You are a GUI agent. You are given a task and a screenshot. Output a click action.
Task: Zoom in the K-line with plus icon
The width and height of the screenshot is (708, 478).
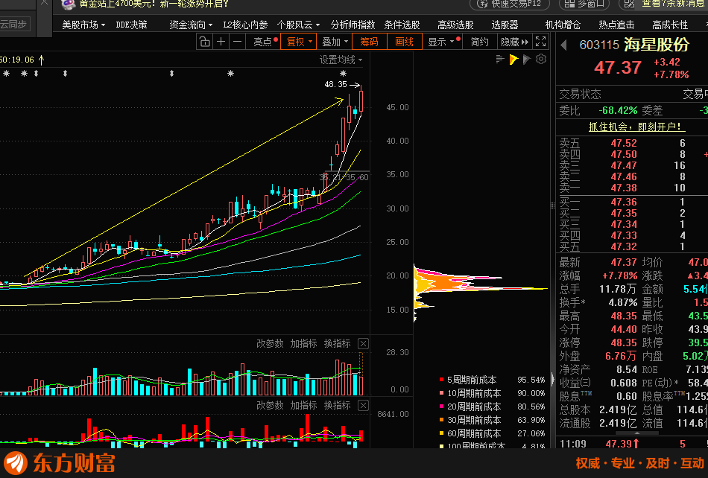(221, 42)
